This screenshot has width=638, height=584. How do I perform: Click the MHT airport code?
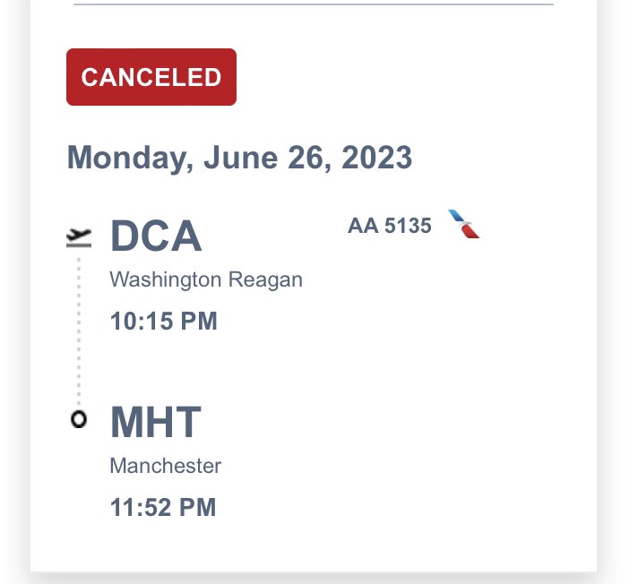156,422
